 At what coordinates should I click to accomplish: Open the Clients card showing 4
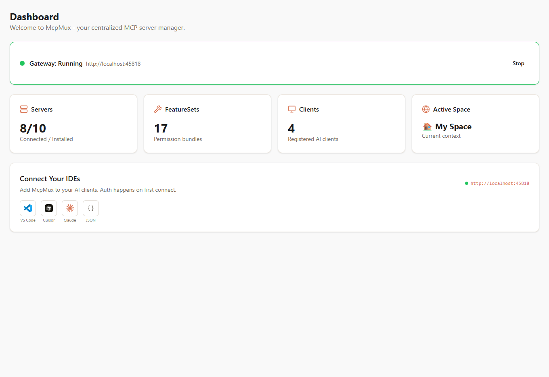pyautogui.click(x=342, y=124)
